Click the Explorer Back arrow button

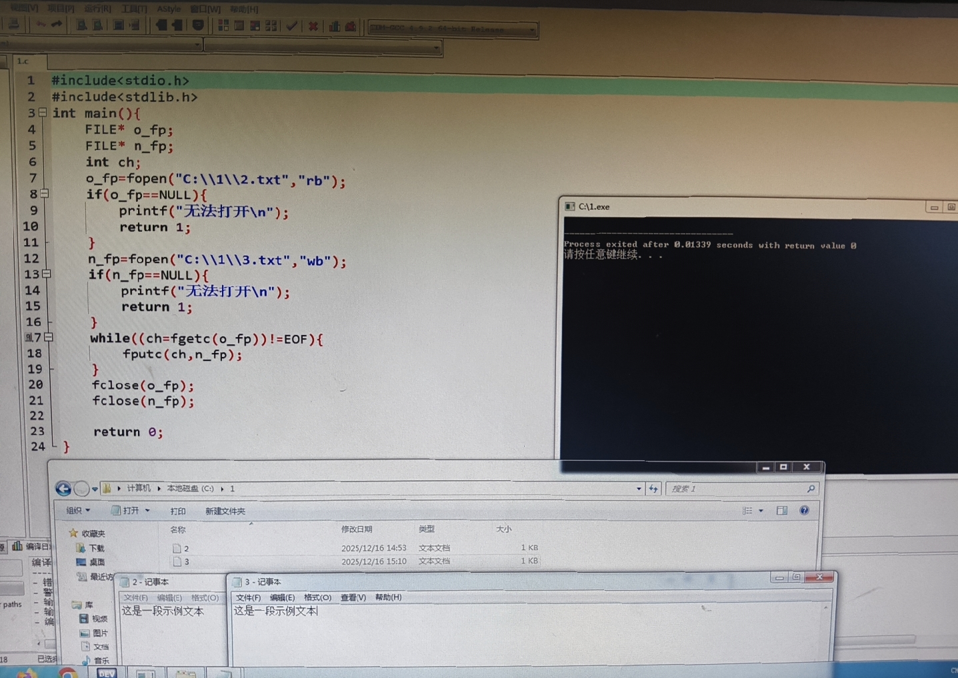63,489
